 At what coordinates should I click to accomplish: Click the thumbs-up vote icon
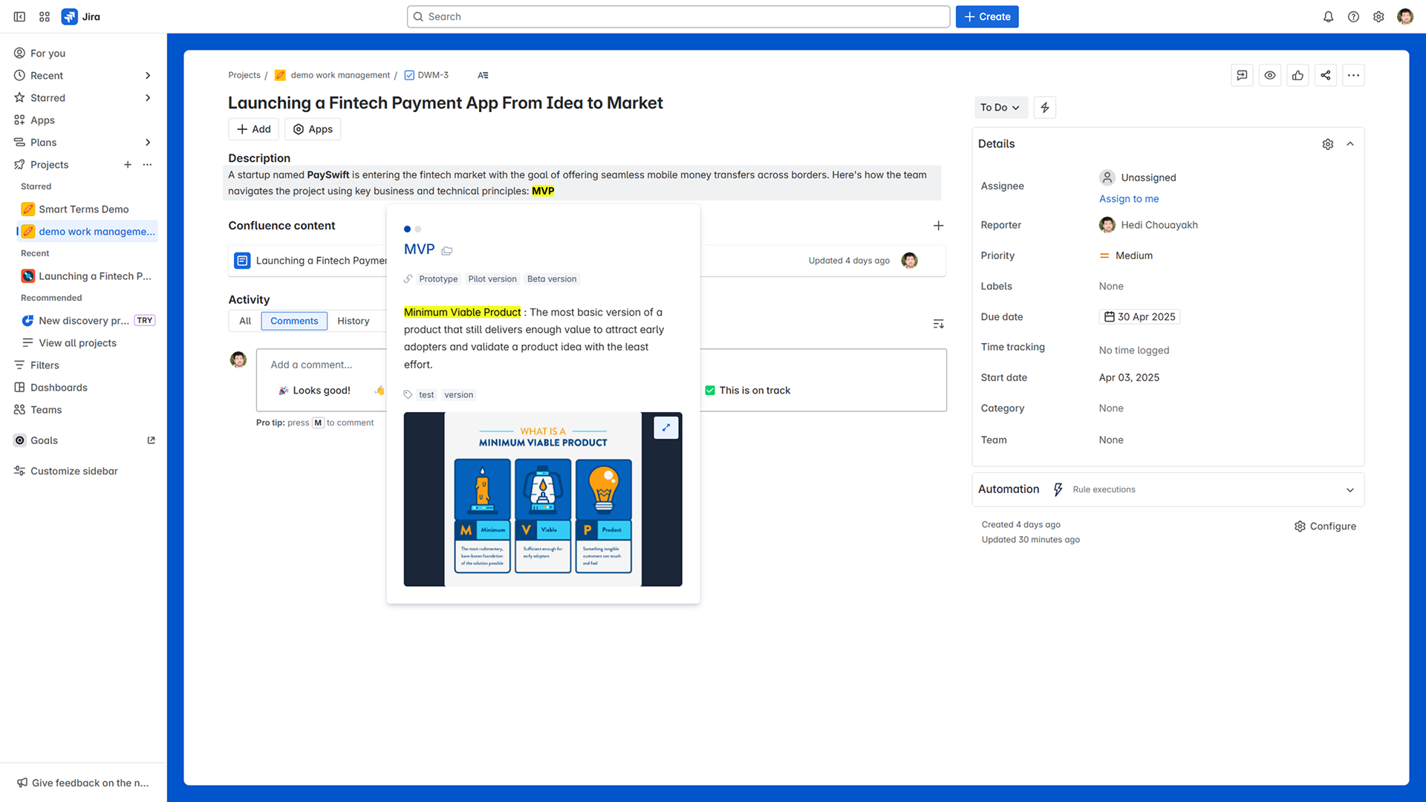tap(1298, 75)
